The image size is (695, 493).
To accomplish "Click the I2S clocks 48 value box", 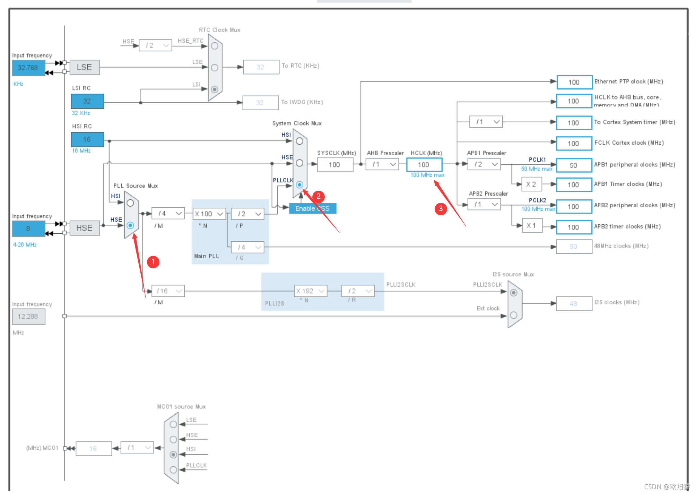I will [x=574, y=304].
